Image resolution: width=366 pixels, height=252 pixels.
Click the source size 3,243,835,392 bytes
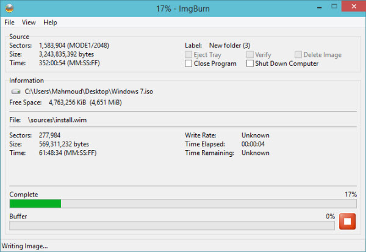pos(66,54)
